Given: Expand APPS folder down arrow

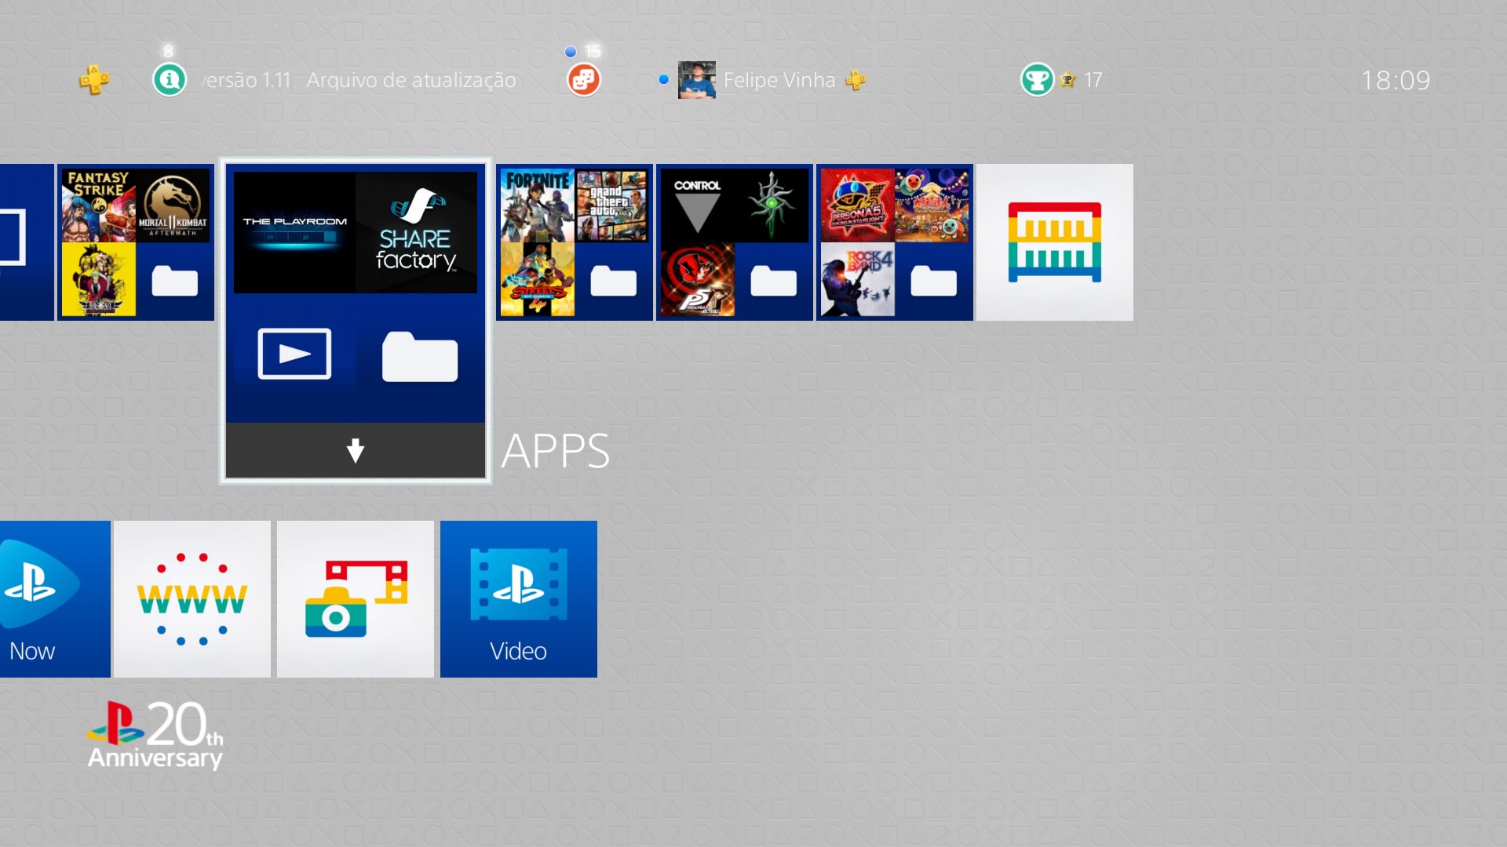Looking at the screenshot, I should pos(356,451).
